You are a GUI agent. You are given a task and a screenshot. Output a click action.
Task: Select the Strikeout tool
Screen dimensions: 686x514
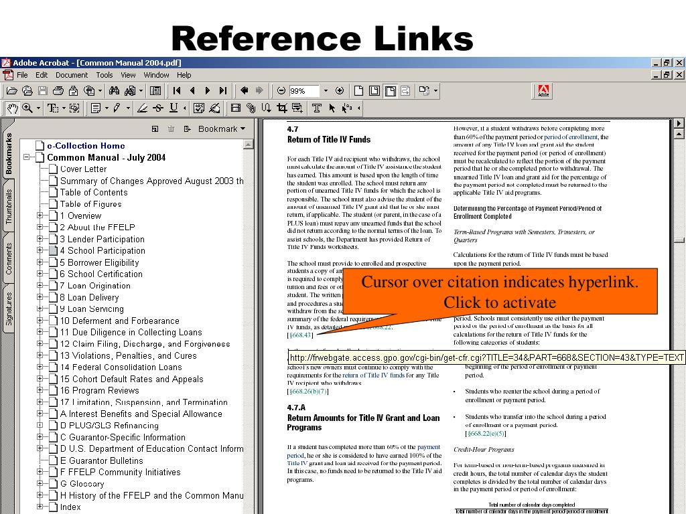click(x=158, y=108)
